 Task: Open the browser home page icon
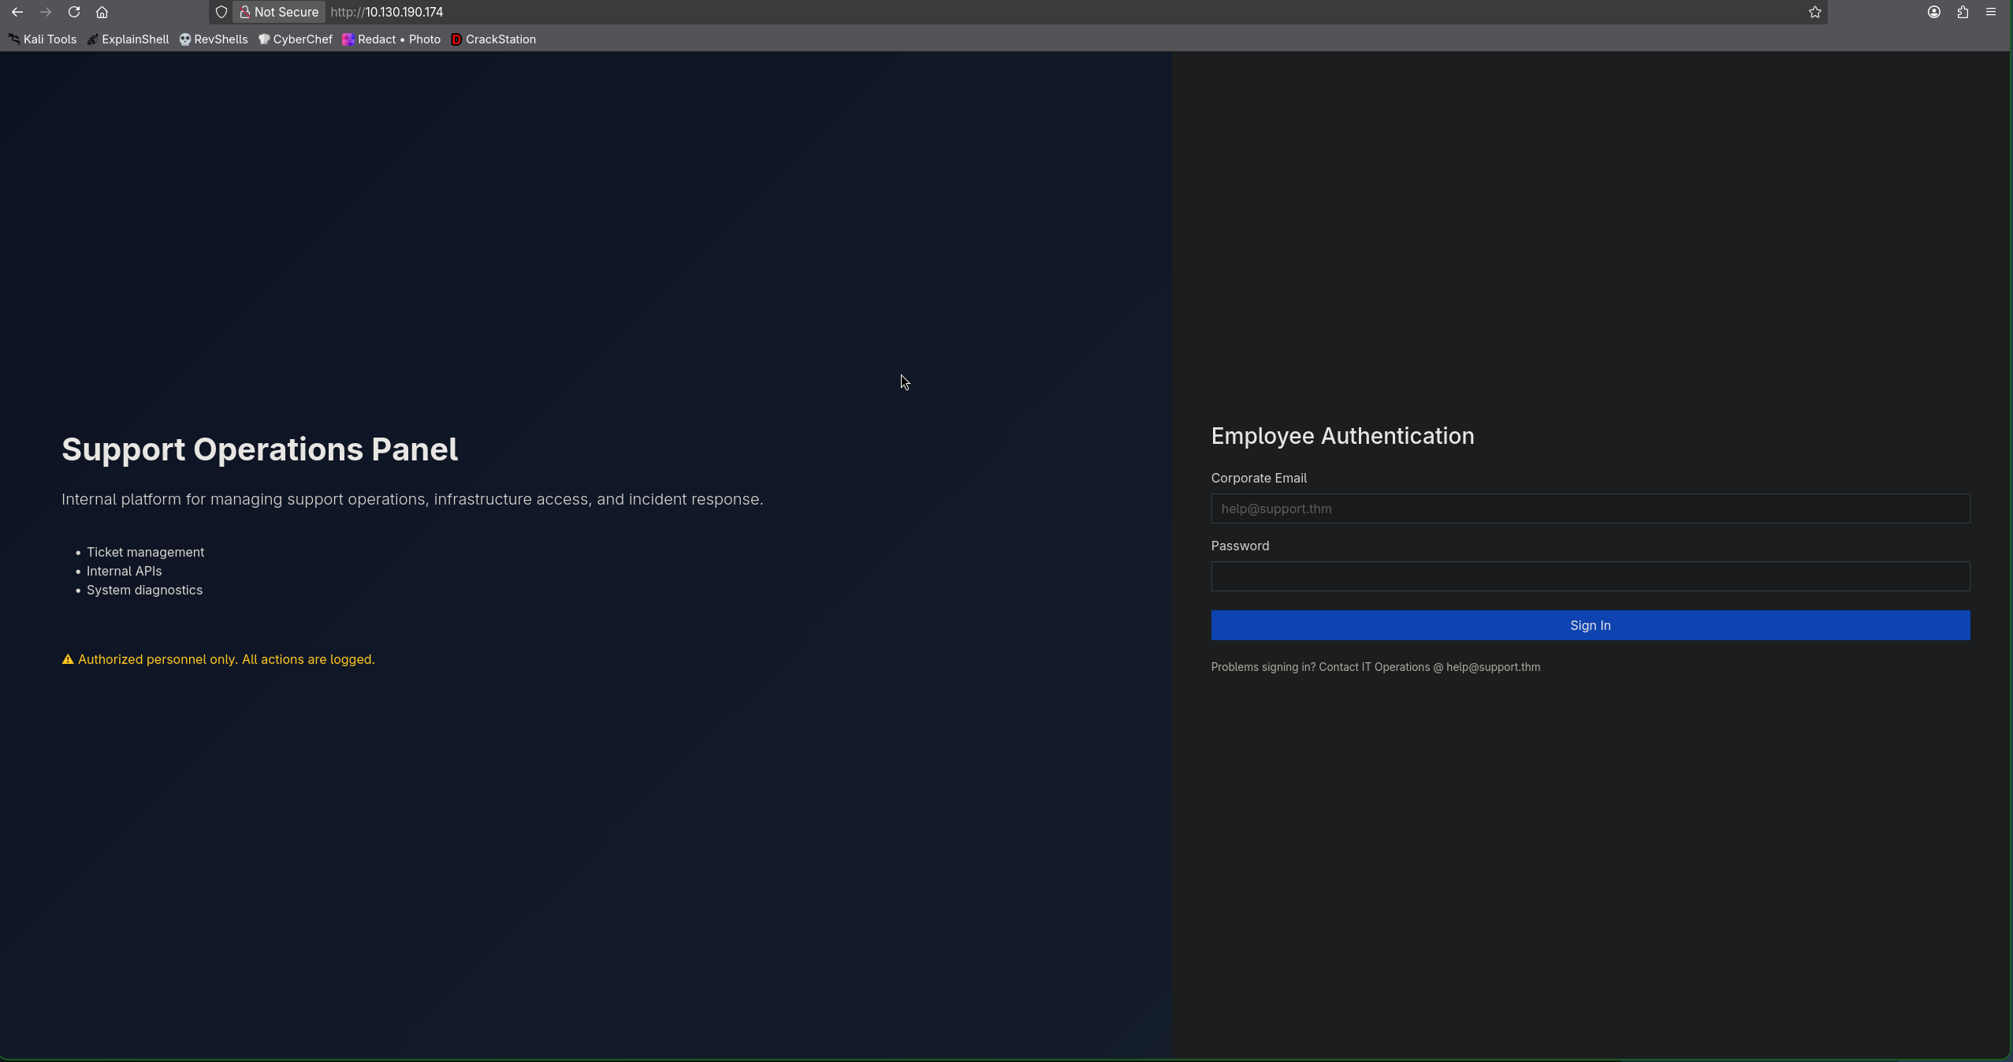[x=102, y=12]
